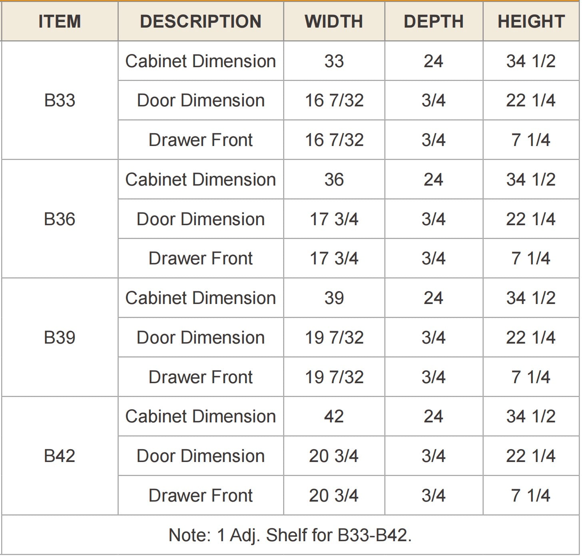The image size is (582, 556).
Task: Select B42 Door Dimension description cell
Action: pyautogui.click(x=201, y=456)
